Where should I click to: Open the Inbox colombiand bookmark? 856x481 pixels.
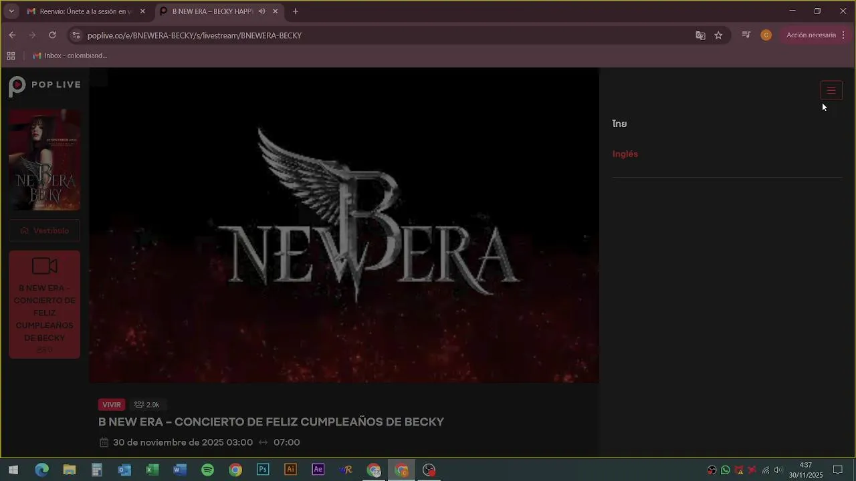click(x=70, y=56)
